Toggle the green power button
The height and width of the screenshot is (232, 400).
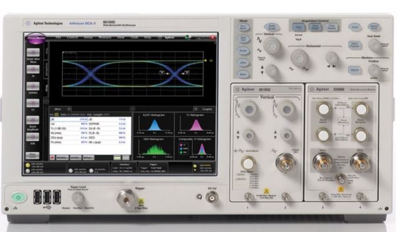click(18, 197)
